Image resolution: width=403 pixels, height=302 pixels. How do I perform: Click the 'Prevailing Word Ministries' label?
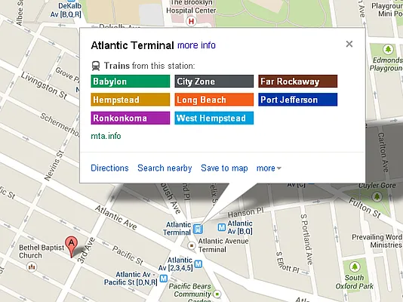377,241
